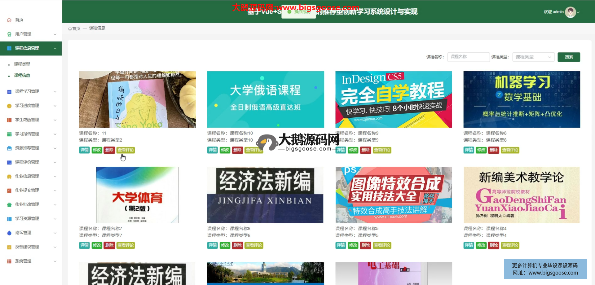595x285 pixels.
Task: Open the 课程类型 filter dropdown
Action: pos(533,57)
